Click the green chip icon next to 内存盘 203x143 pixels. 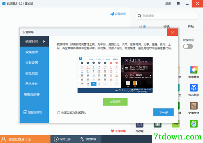pos(158,124)
